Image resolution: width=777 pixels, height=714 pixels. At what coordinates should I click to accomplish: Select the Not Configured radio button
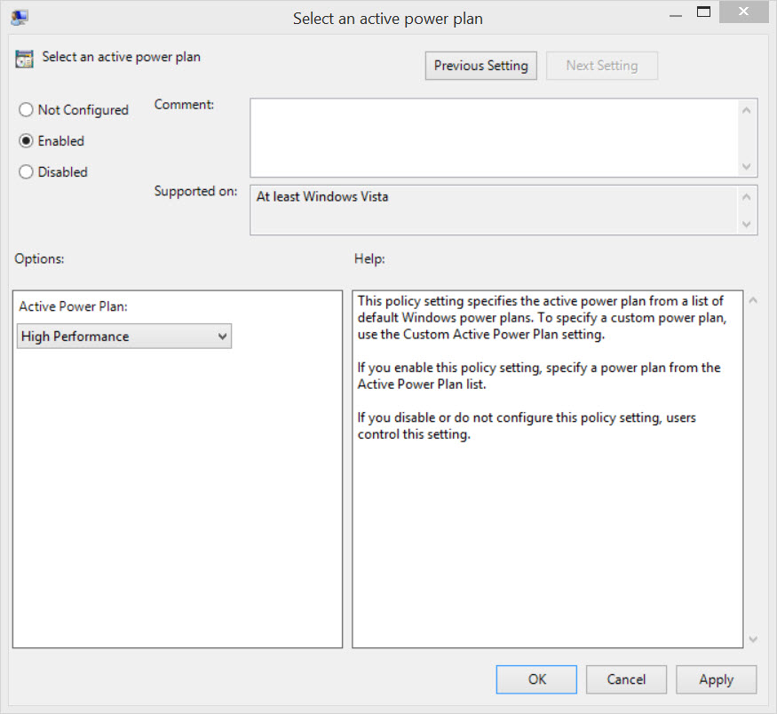click(x=27, y=110)
